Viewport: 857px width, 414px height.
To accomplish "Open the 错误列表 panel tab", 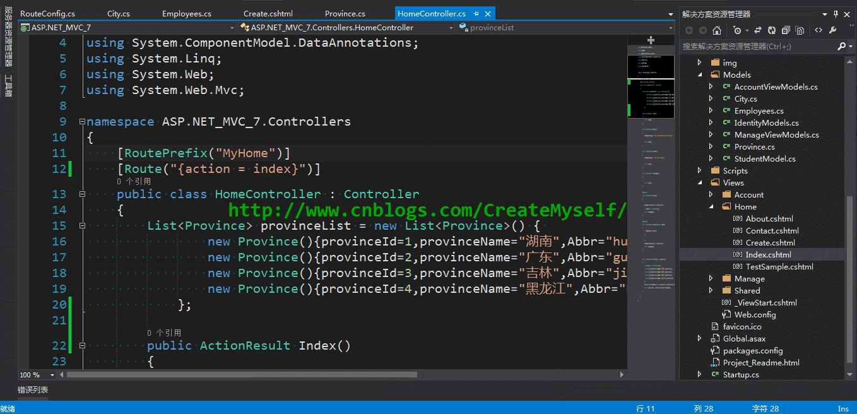I will (x=33, y=390).
